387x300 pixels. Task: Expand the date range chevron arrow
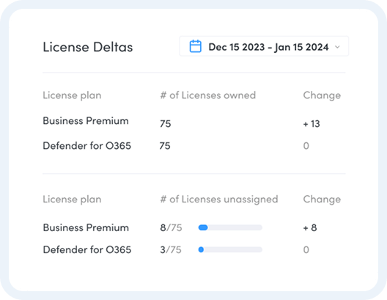[337, 47]
